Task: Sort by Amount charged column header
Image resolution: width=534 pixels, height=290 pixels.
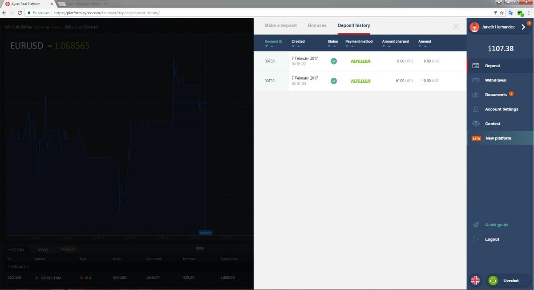Action: coord(395,41)
